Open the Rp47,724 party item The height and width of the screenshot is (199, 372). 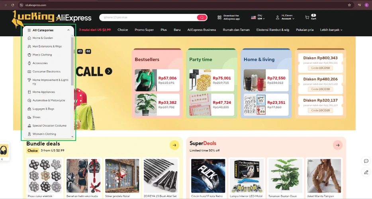211,105
